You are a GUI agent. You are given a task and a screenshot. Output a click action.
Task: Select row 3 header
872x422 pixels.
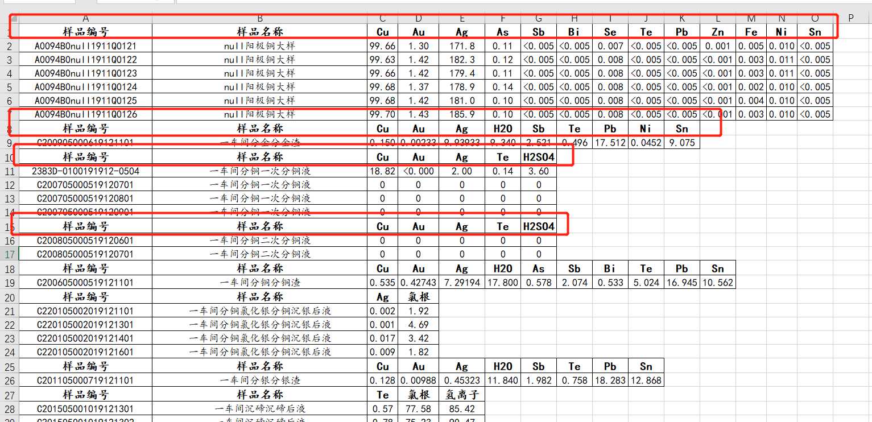click(x=10, y=60)
